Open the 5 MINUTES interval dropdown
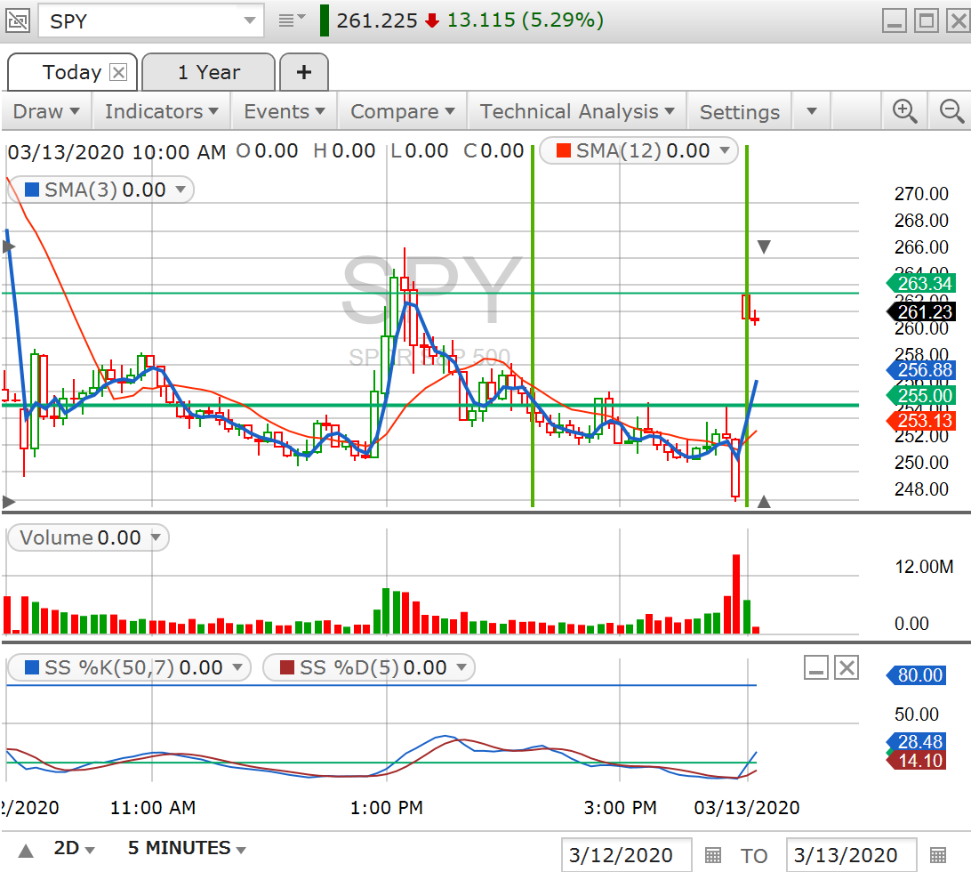 [187, 848]
